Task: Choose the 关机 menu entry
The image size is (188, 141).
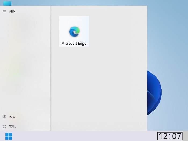Action: [12, 126]
